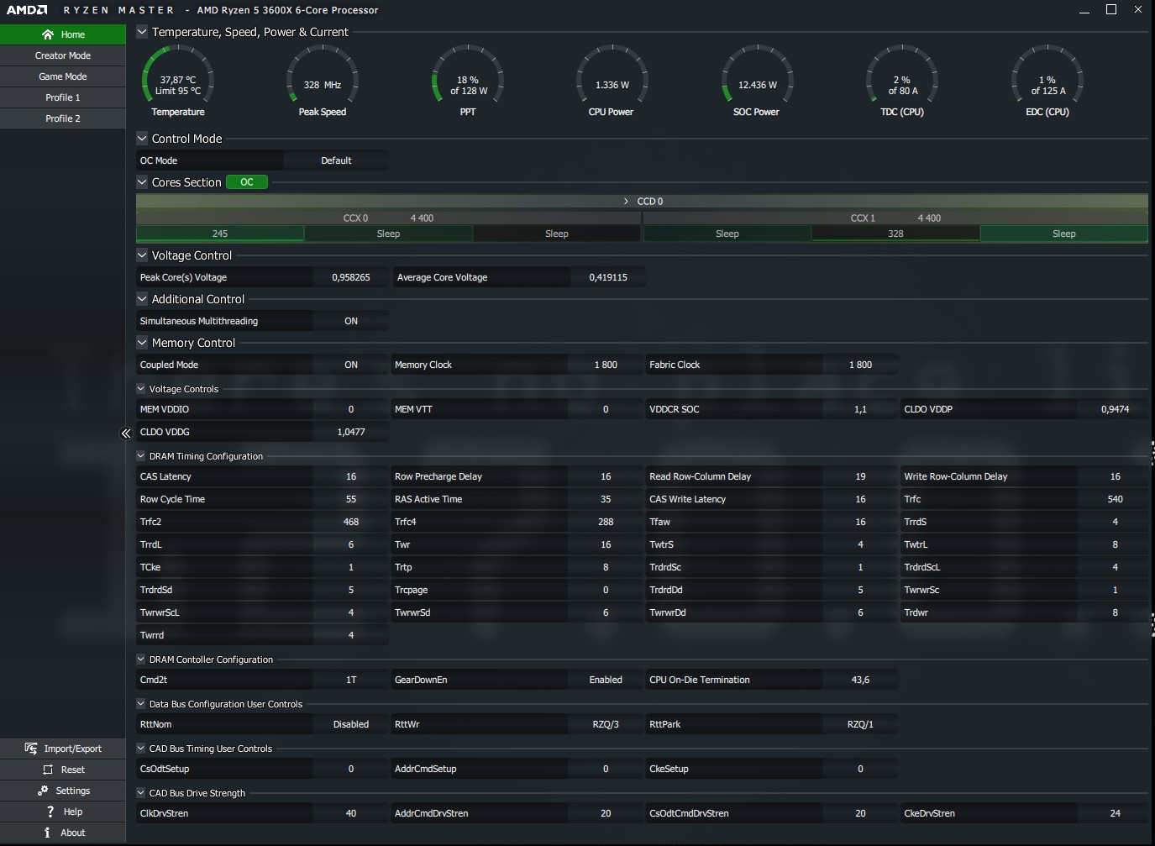1155x846 pixels.
Task: Click the CkeDrvStren value 24
Action: [1115, 813]
